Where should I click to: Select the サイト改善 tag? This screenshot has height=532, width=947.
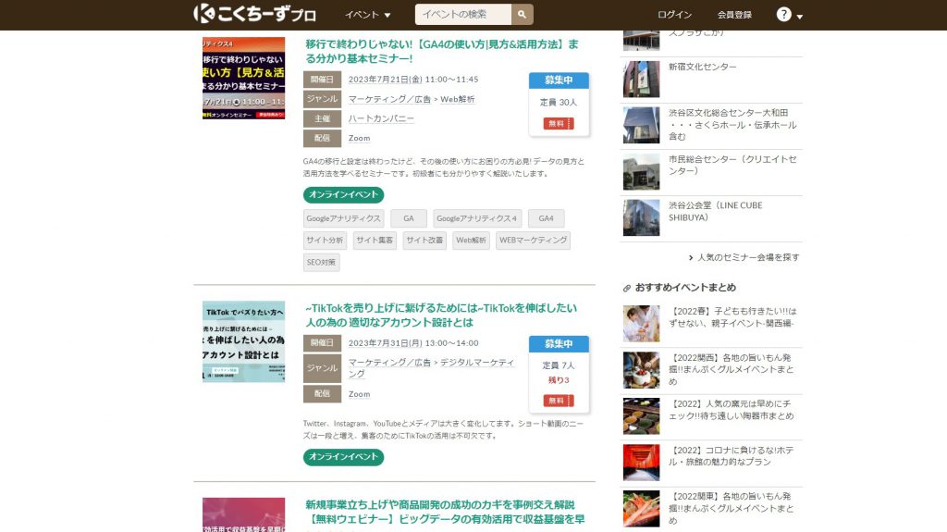click(424, 240)
